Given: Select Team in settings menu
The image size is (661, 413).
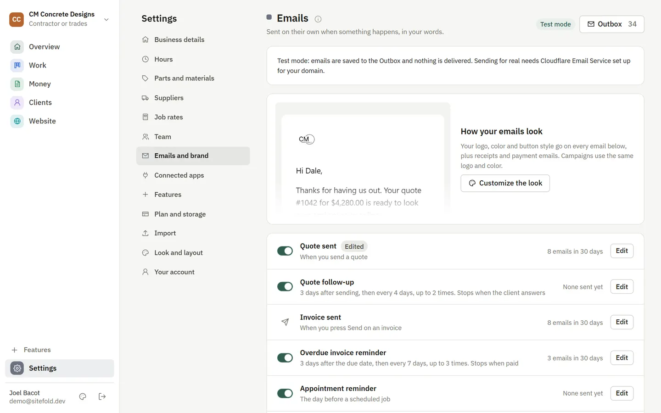Looking at the screenshot, I should point(193,137).
